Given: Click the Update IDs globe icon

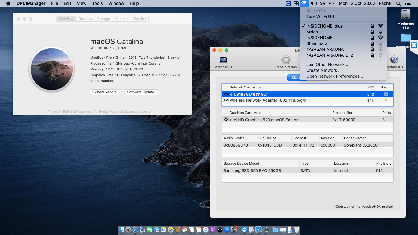Looking at the screenshot, I should pyautogui.click(x=394, y=60).
